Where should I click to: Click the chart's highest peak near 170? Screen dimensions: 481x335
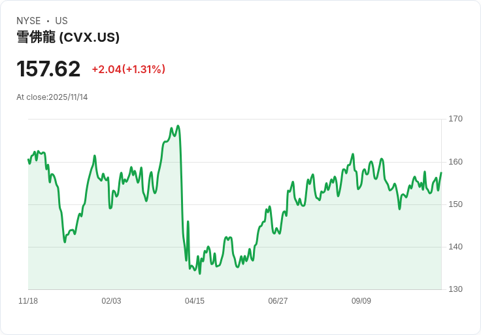point(178,126)
